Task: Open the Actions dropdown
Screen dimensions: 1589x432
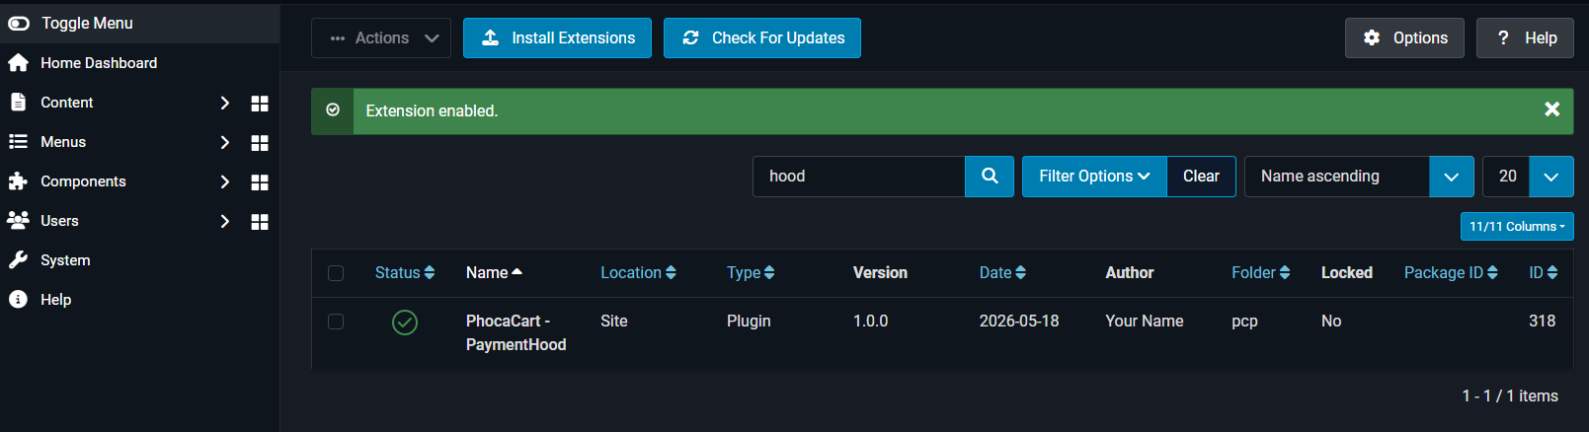Action: point(381,37)
